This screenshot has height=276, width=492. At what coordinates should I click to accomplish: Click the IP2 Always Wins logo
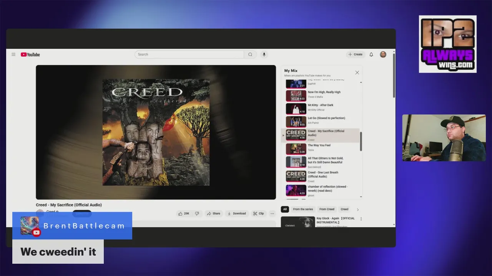point(447,44)
